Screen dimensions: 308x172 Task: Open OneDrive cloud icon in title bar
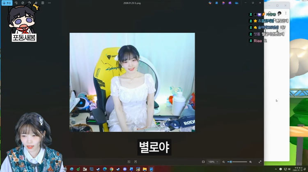[x=237, y=3]
